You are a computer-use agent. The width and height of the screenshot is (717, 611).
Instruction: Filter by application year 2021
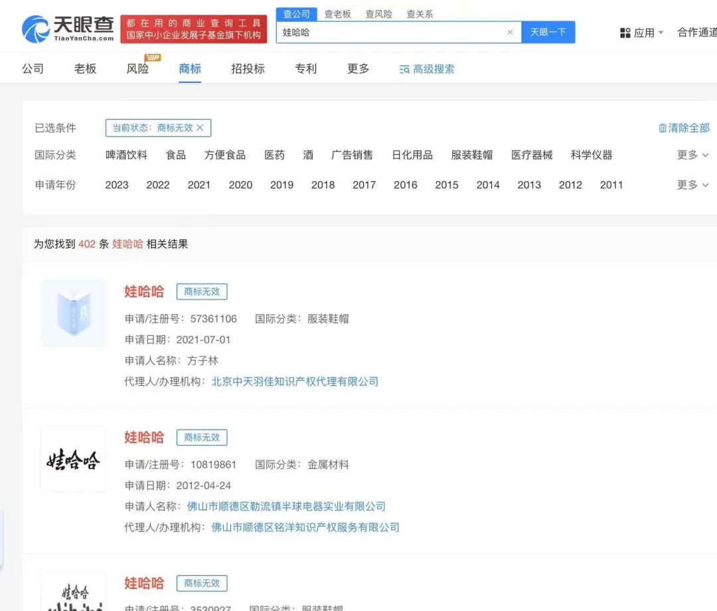click(199, 185)
